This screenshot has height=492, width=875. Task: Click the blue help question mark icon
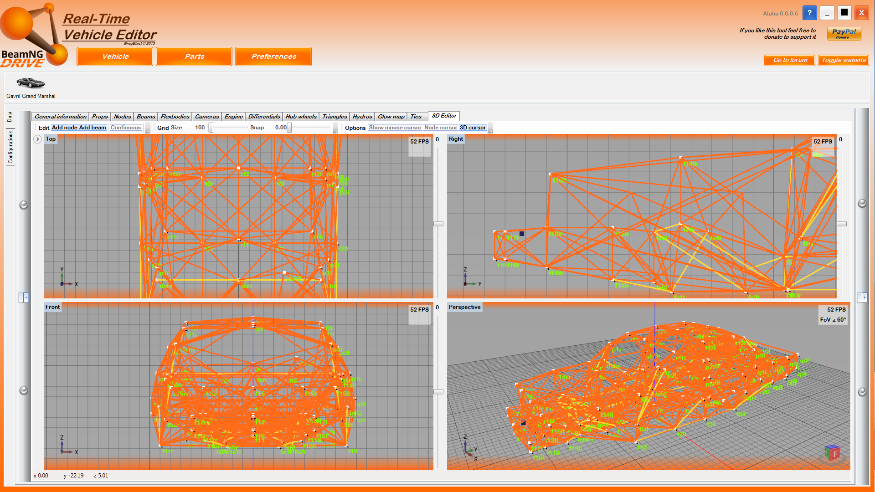click(x=809, y=13)
